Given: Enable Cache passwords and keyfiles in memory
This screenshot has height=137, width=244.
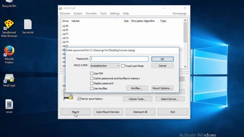Looking at the screenshot, I should [x=91, y=78].
